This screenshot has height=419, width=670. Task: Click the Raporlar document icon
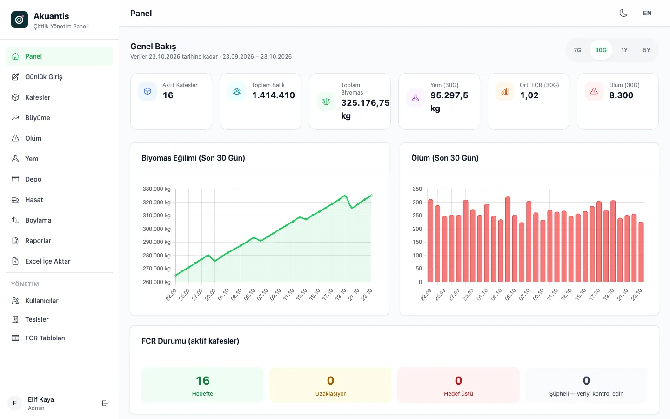[15, 241]
